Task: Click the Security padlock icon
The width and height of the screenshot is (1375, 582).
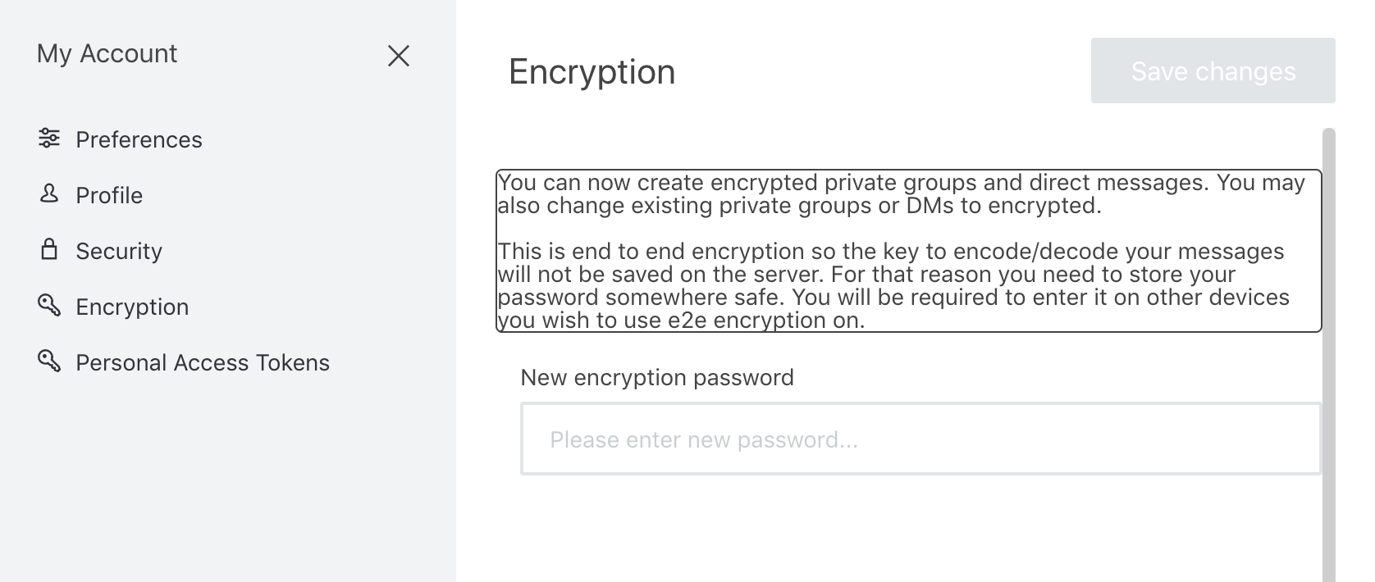Action: (x=49, y=250)
